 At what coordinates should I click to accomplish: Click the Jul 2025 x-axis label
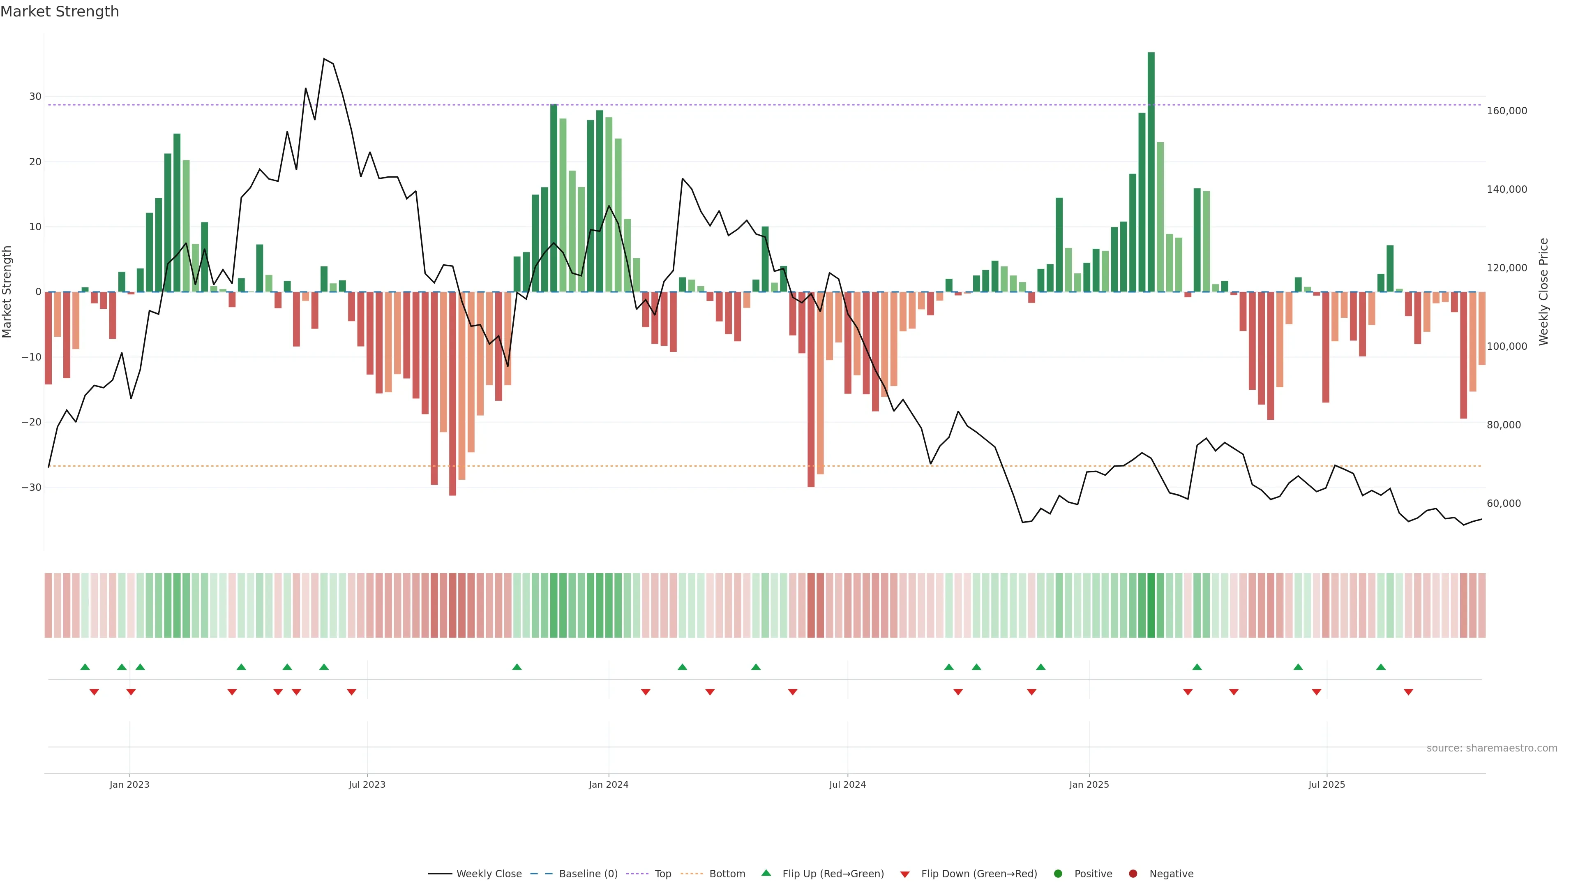point(1326,784)
